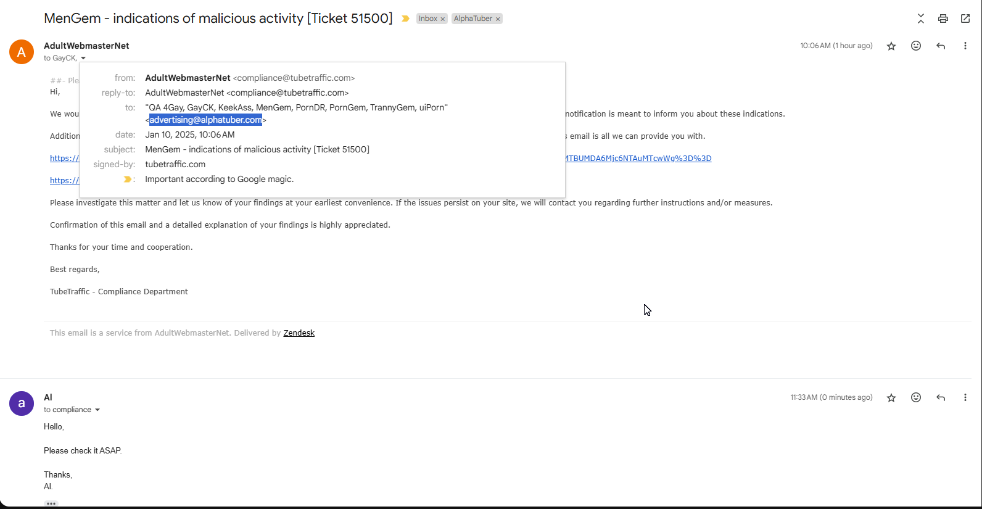982x509 pixels.
Task: Click the AdultWebmasterNet sender avatar
Action: (x=22, y=52)
